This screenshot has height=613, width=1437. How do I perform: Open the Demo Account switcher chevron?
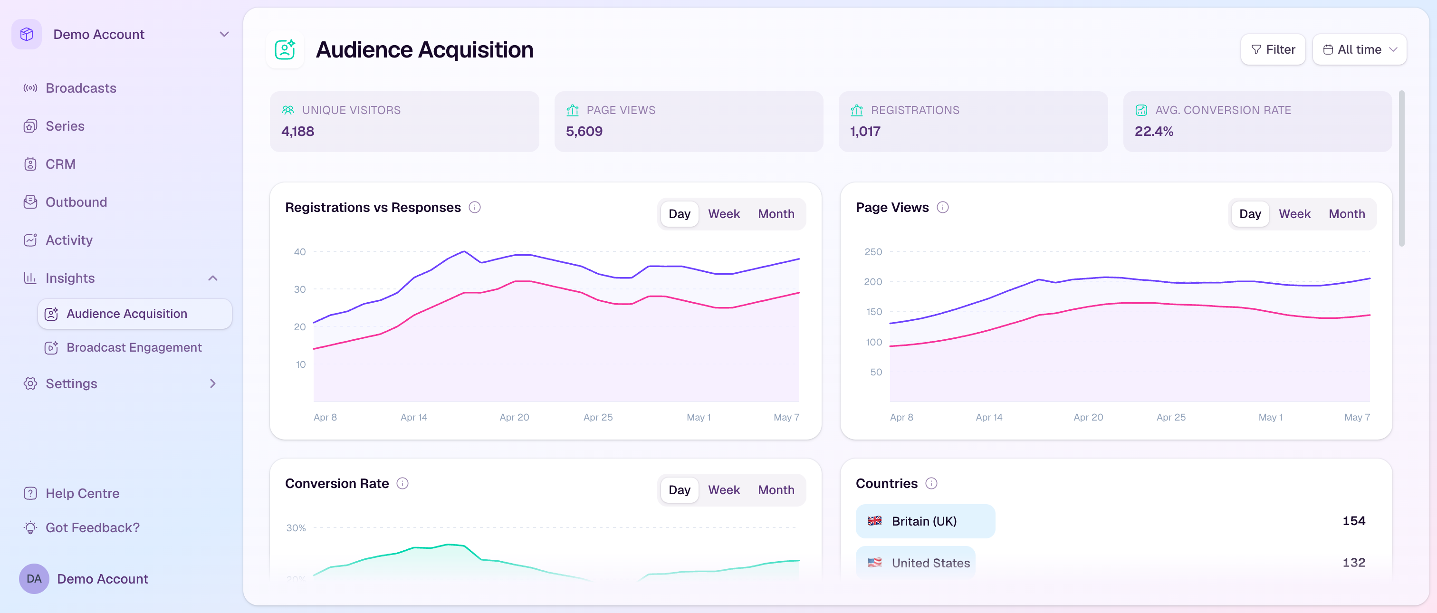point(224,35)
